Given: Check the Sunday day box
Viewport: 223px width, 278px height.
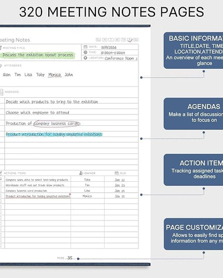Looking at the screenshot, I should point(99,39).
